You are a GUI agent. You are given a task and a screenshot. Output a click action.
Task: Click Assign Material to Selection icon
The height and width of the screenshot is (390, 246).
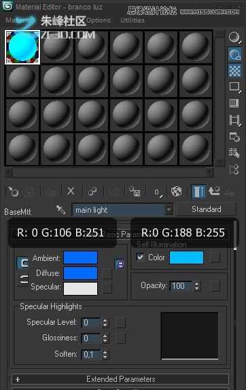coord(51,192)
